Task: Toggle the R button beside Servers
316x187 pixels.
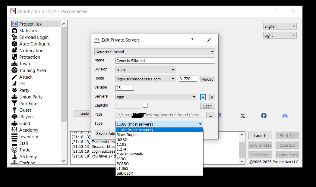Action: [212, 97]
